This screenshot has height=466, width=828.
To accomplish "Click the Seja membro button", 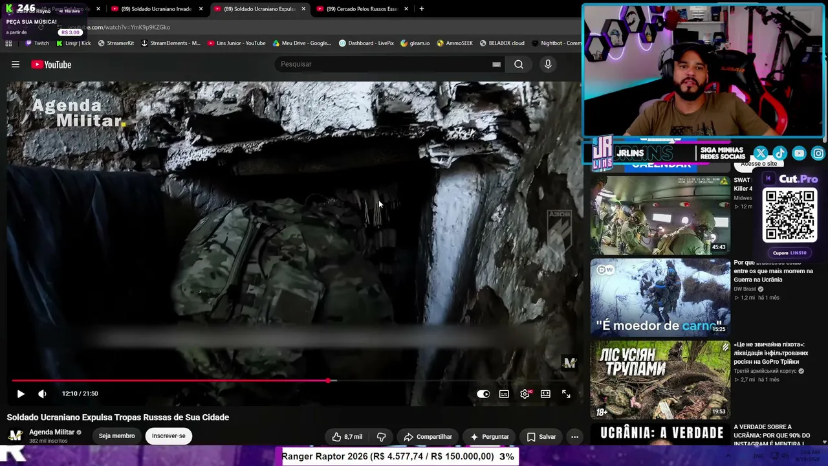I will (116, 436).
